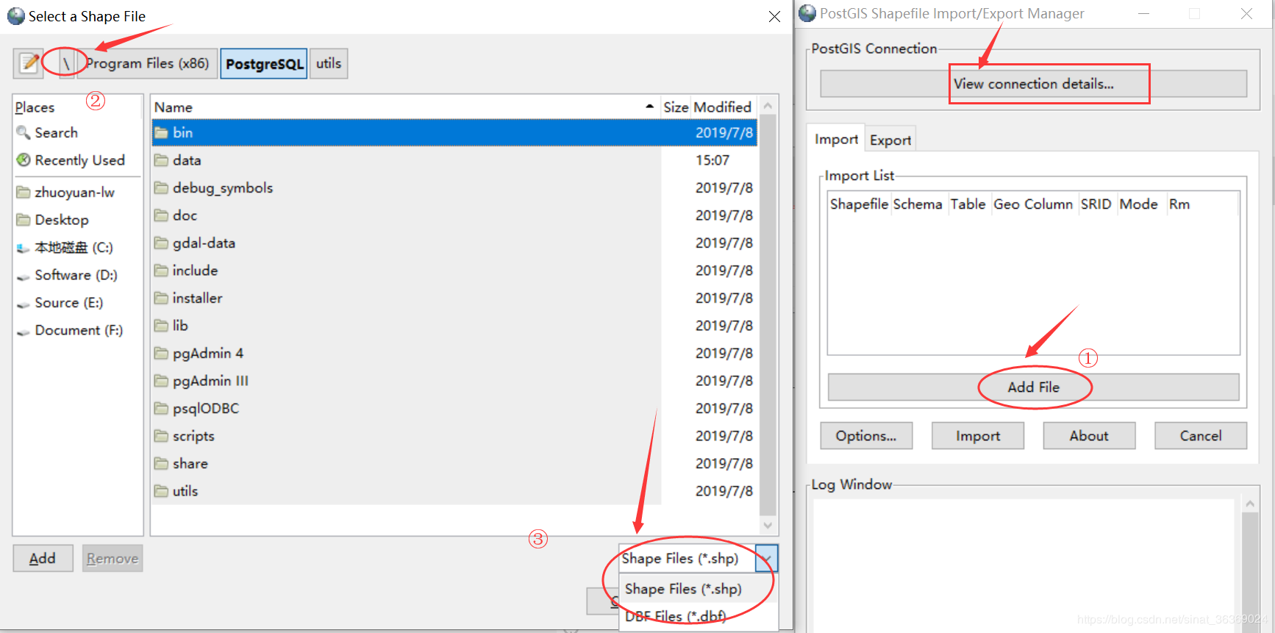Select the data folder icon

click(161, 160)
